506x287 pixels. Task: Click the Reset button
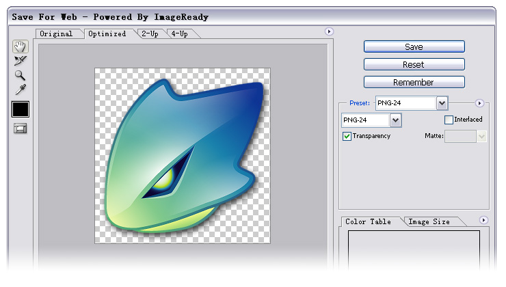click(x=414, y=64)
